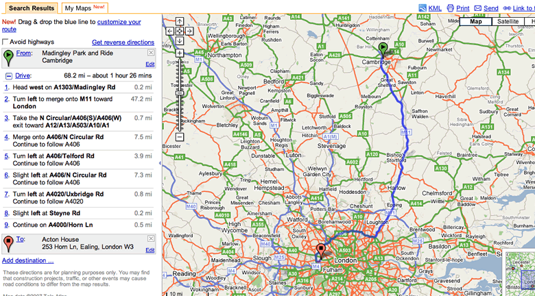Click the 68.2 mi trip summary text

point(108,75)
